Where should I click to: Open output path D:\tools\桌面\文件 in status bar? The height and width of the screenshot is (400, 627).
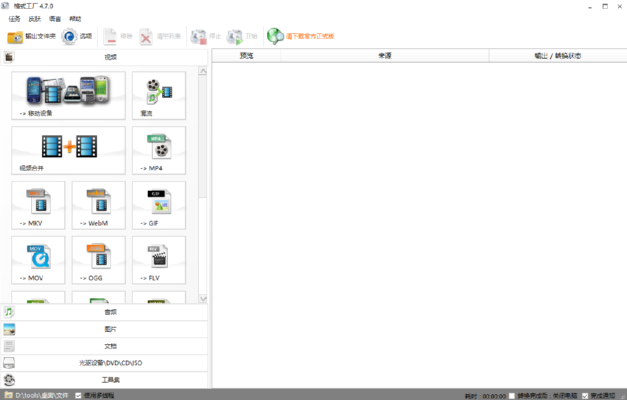coord(42,396)
